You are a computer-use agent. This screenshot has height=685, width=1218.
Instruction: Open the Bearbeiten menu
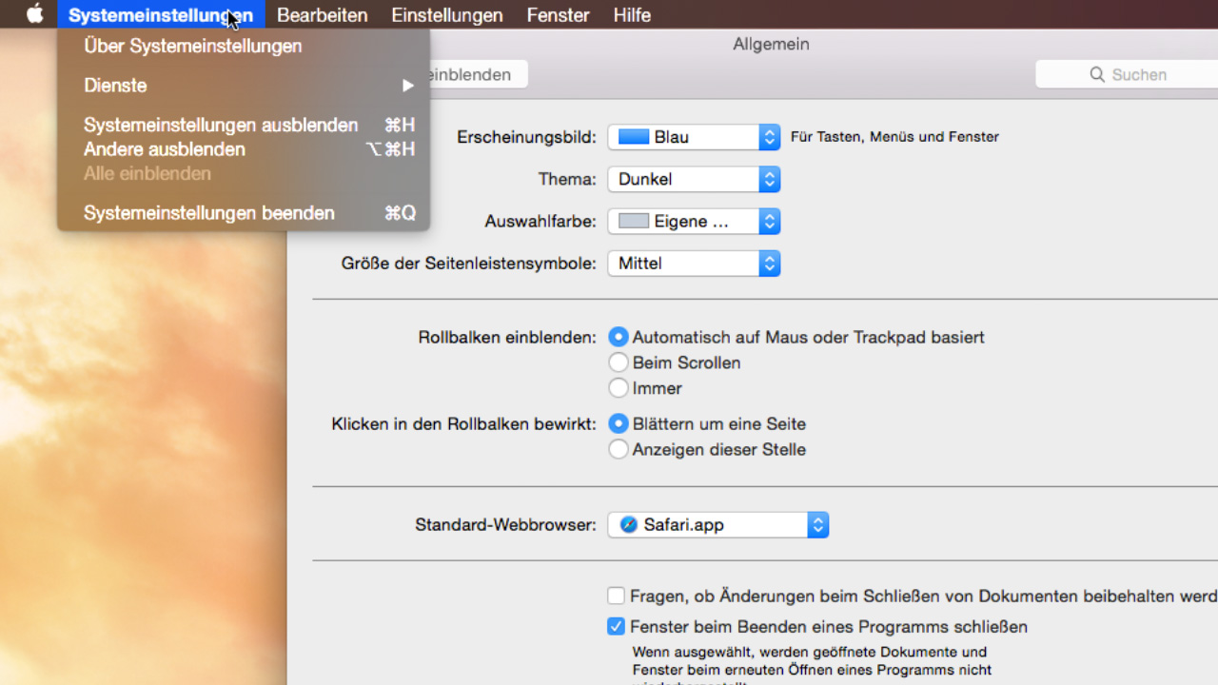[323, 14]
